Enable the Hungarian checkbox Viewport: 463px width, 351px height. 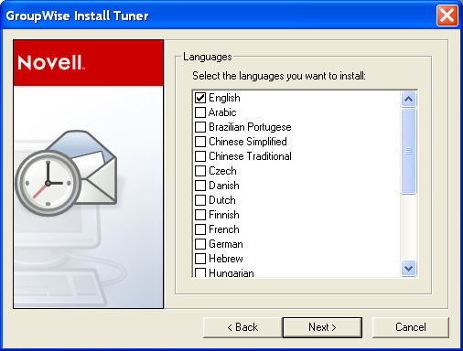tap(200, 272)
